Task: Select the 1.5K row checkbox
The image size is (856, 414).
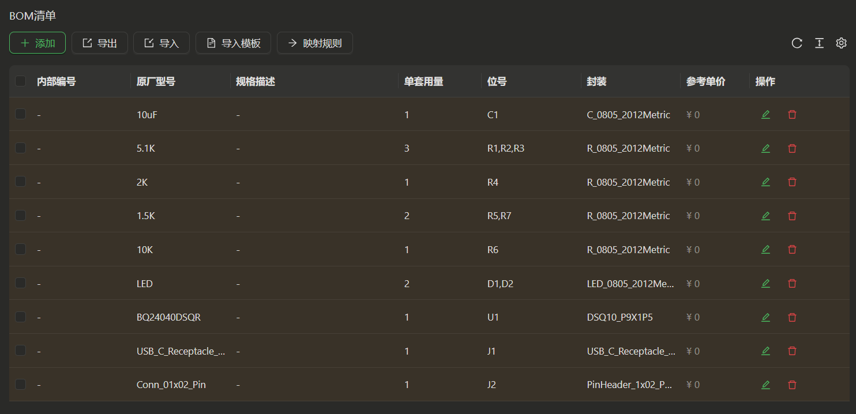Action: [21, 216]
